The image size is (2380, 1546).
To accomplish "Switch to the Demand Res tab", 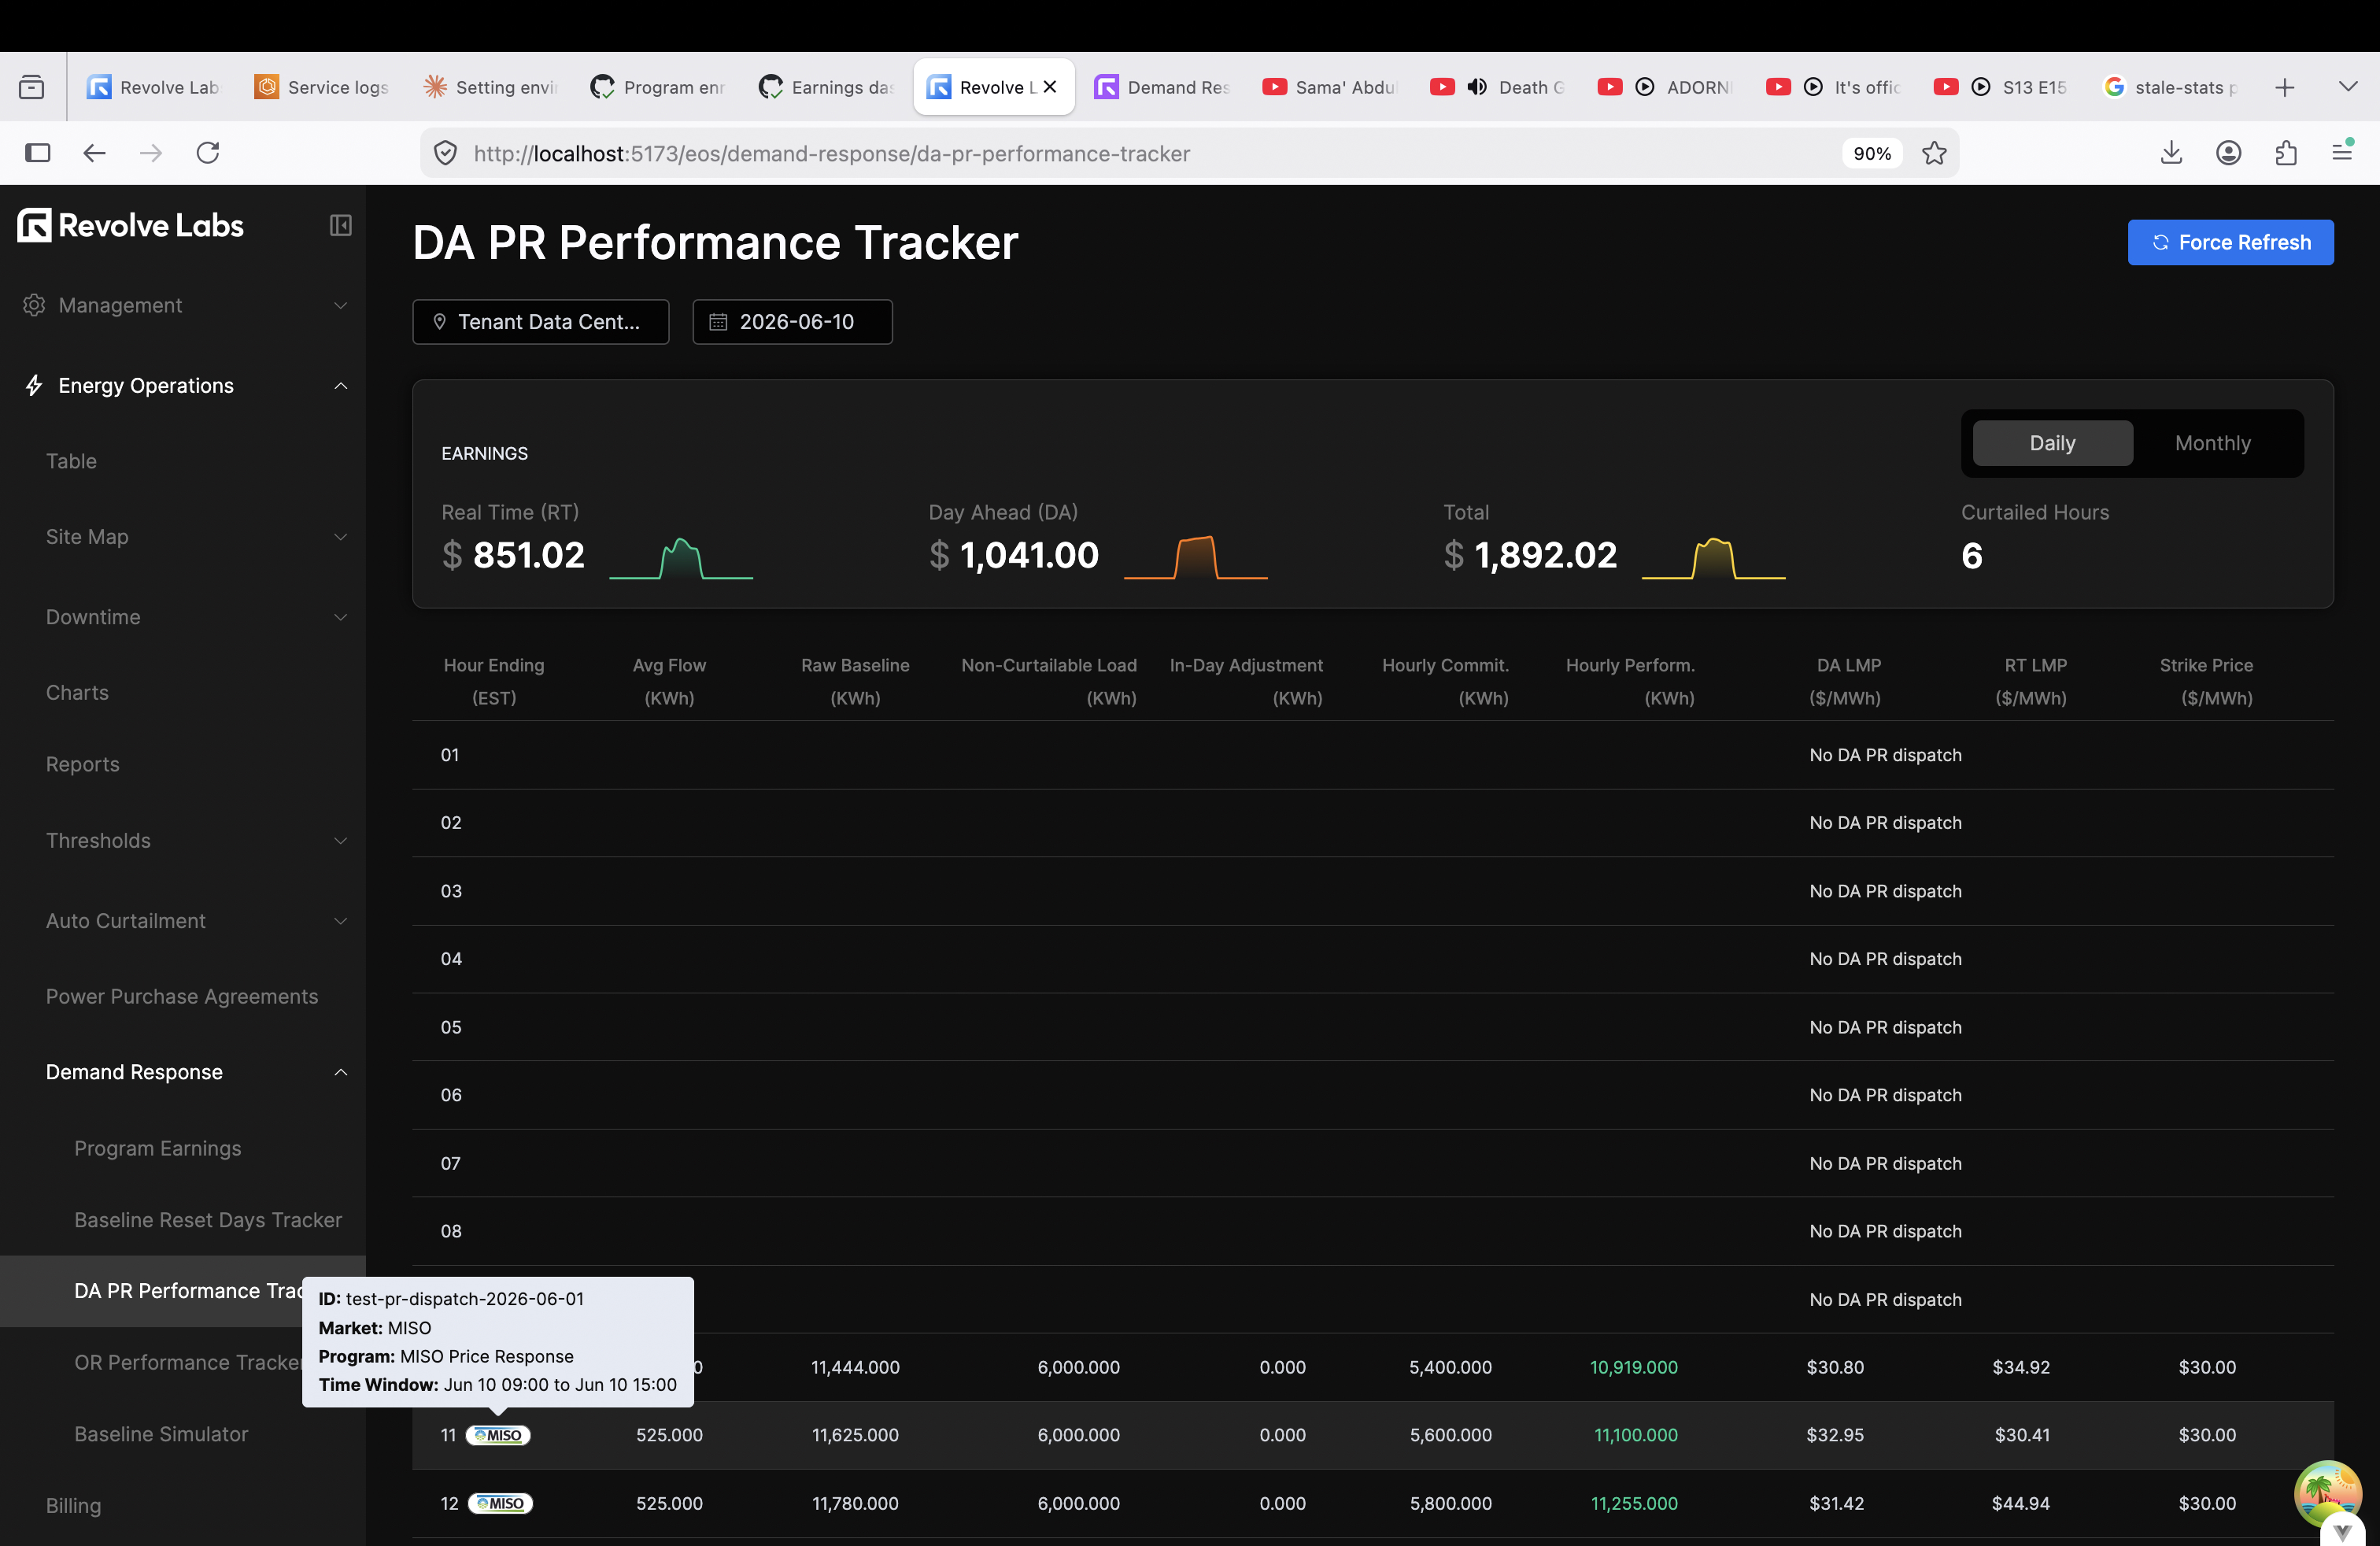I will [x=1162, y=87].
